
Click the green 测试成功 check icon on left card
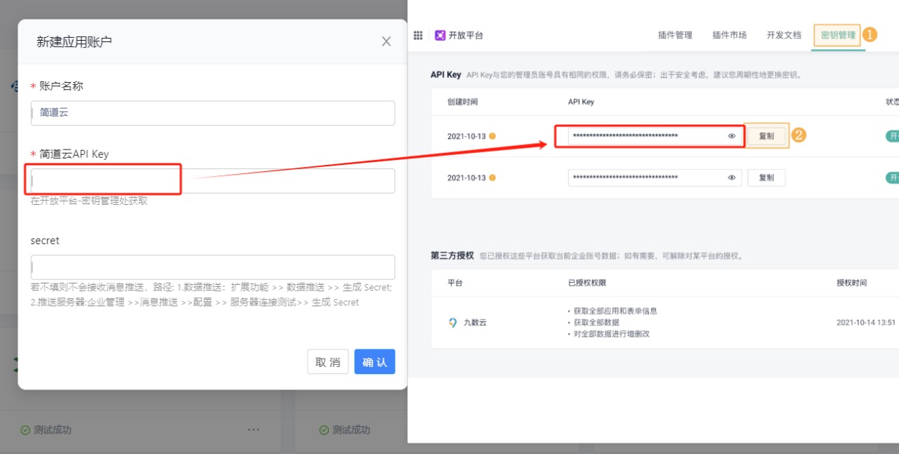pos(25,429)
